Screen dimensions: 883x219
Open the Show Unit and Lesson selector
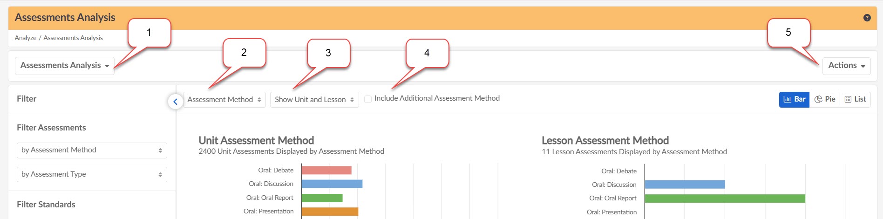[314, 100]
